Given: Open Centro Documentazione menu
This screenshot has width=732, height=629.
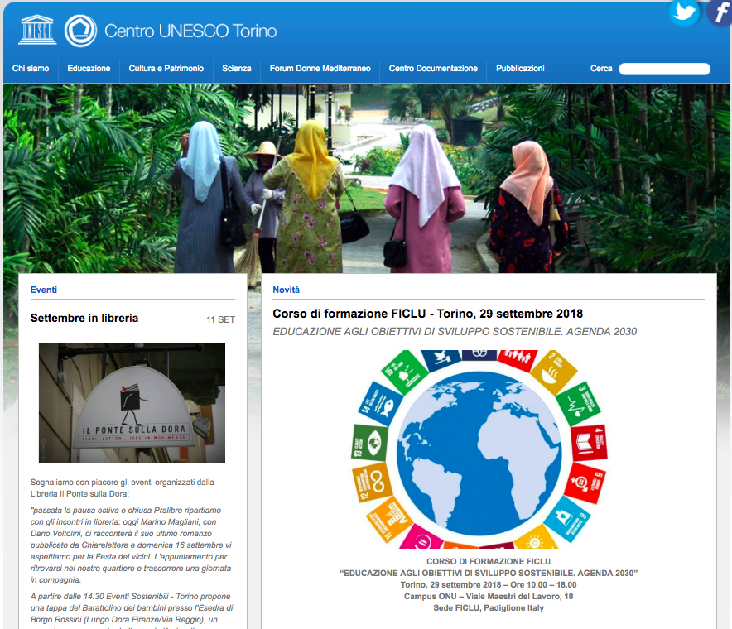Looking at the screenshot, I should (x=433, y=69).
